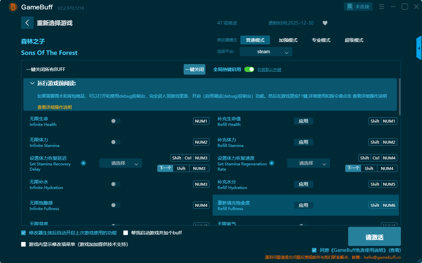Click star icon beside Set Stamina Regeneration Rate
The image size is (422, 263).
tap(271, 163)
